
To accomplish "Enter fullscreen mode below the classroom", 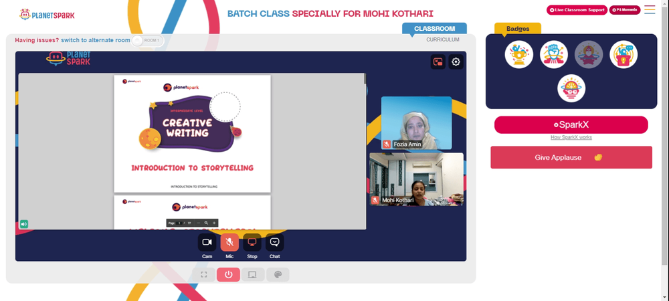I will click(203, 274).
